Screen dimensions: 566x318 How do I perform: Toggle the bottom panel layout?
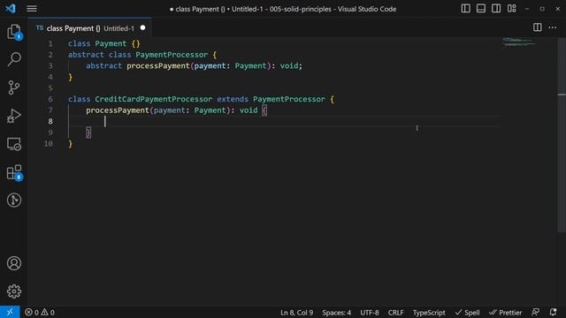click(x=481, y=9)
